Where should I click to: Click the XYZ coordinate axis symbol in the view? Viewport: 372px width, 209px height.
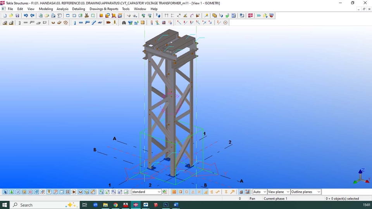point(362,176)
